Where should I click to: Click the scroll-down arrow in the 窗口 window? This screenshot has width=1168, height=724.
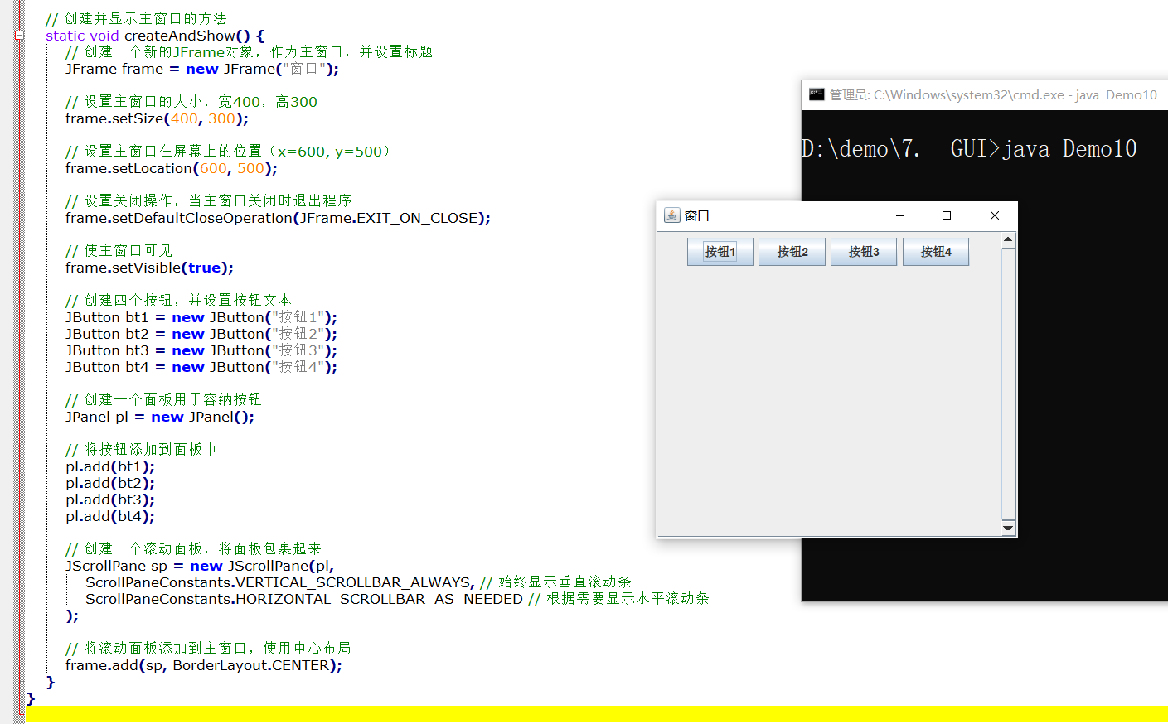click(x=1008, y=528)
